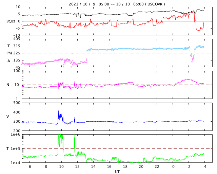Image resolution: width=217 pixels, height=174 pixels.
Task: Click the 100 tick on the N panel
Action: click(x=17, y=71)
